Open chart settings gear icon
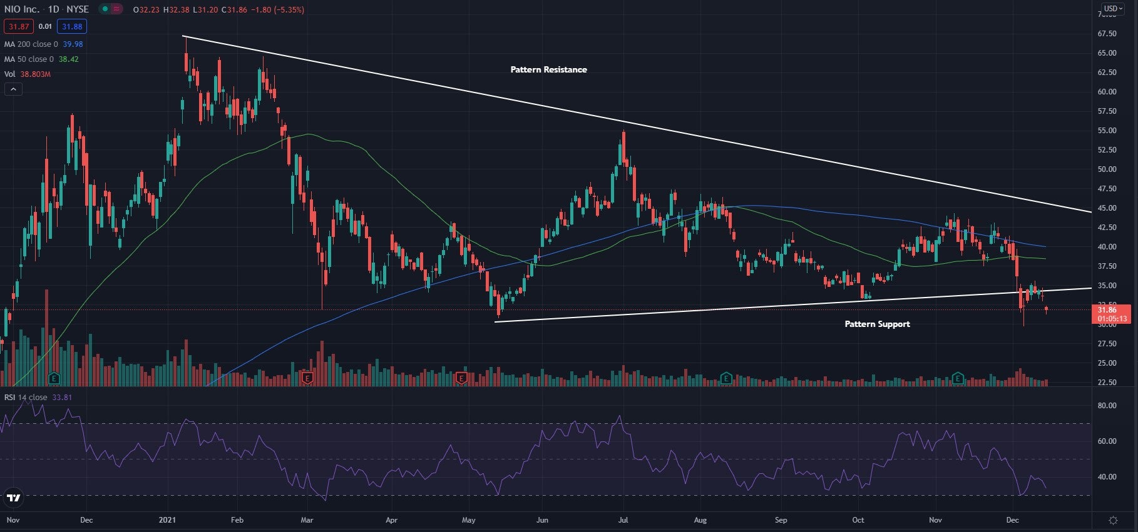 click(x=1113, y=520)
